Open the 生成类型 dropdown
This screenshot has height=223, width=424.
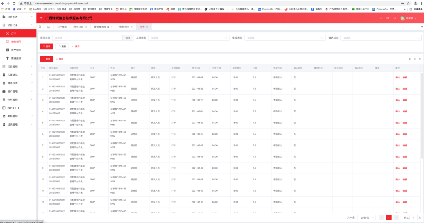(x=285, y=38)
